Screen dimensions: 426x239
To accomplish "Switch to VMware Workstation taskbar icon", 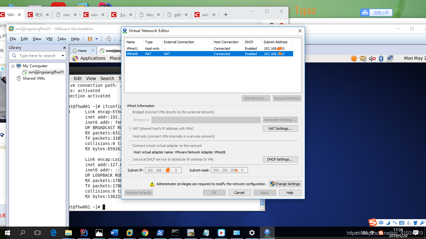I will click(x=130, y=232).
